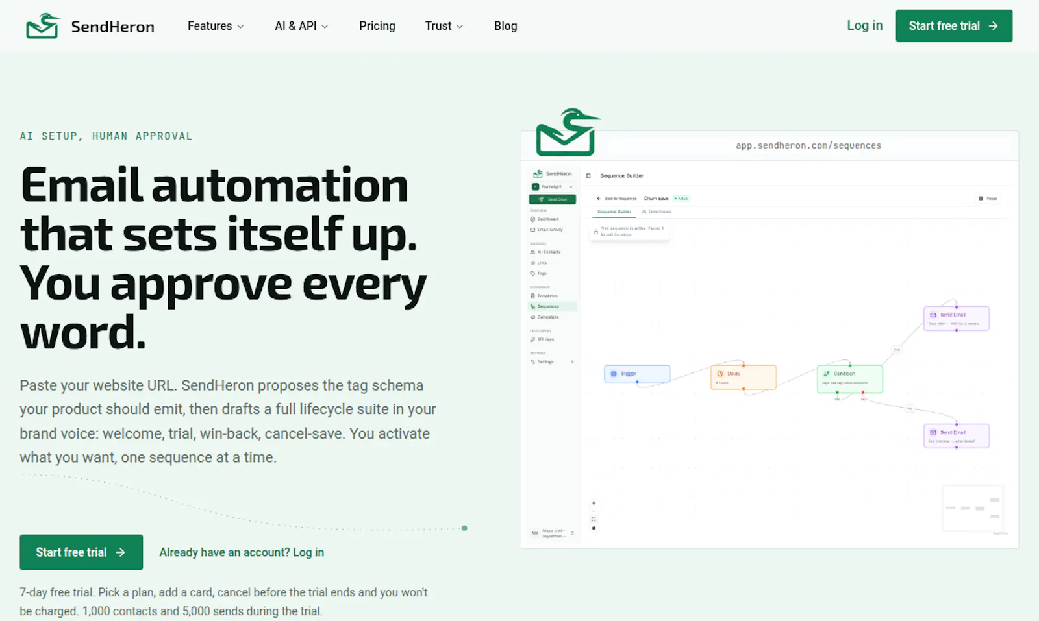Click the Pause button in preview

988,199
